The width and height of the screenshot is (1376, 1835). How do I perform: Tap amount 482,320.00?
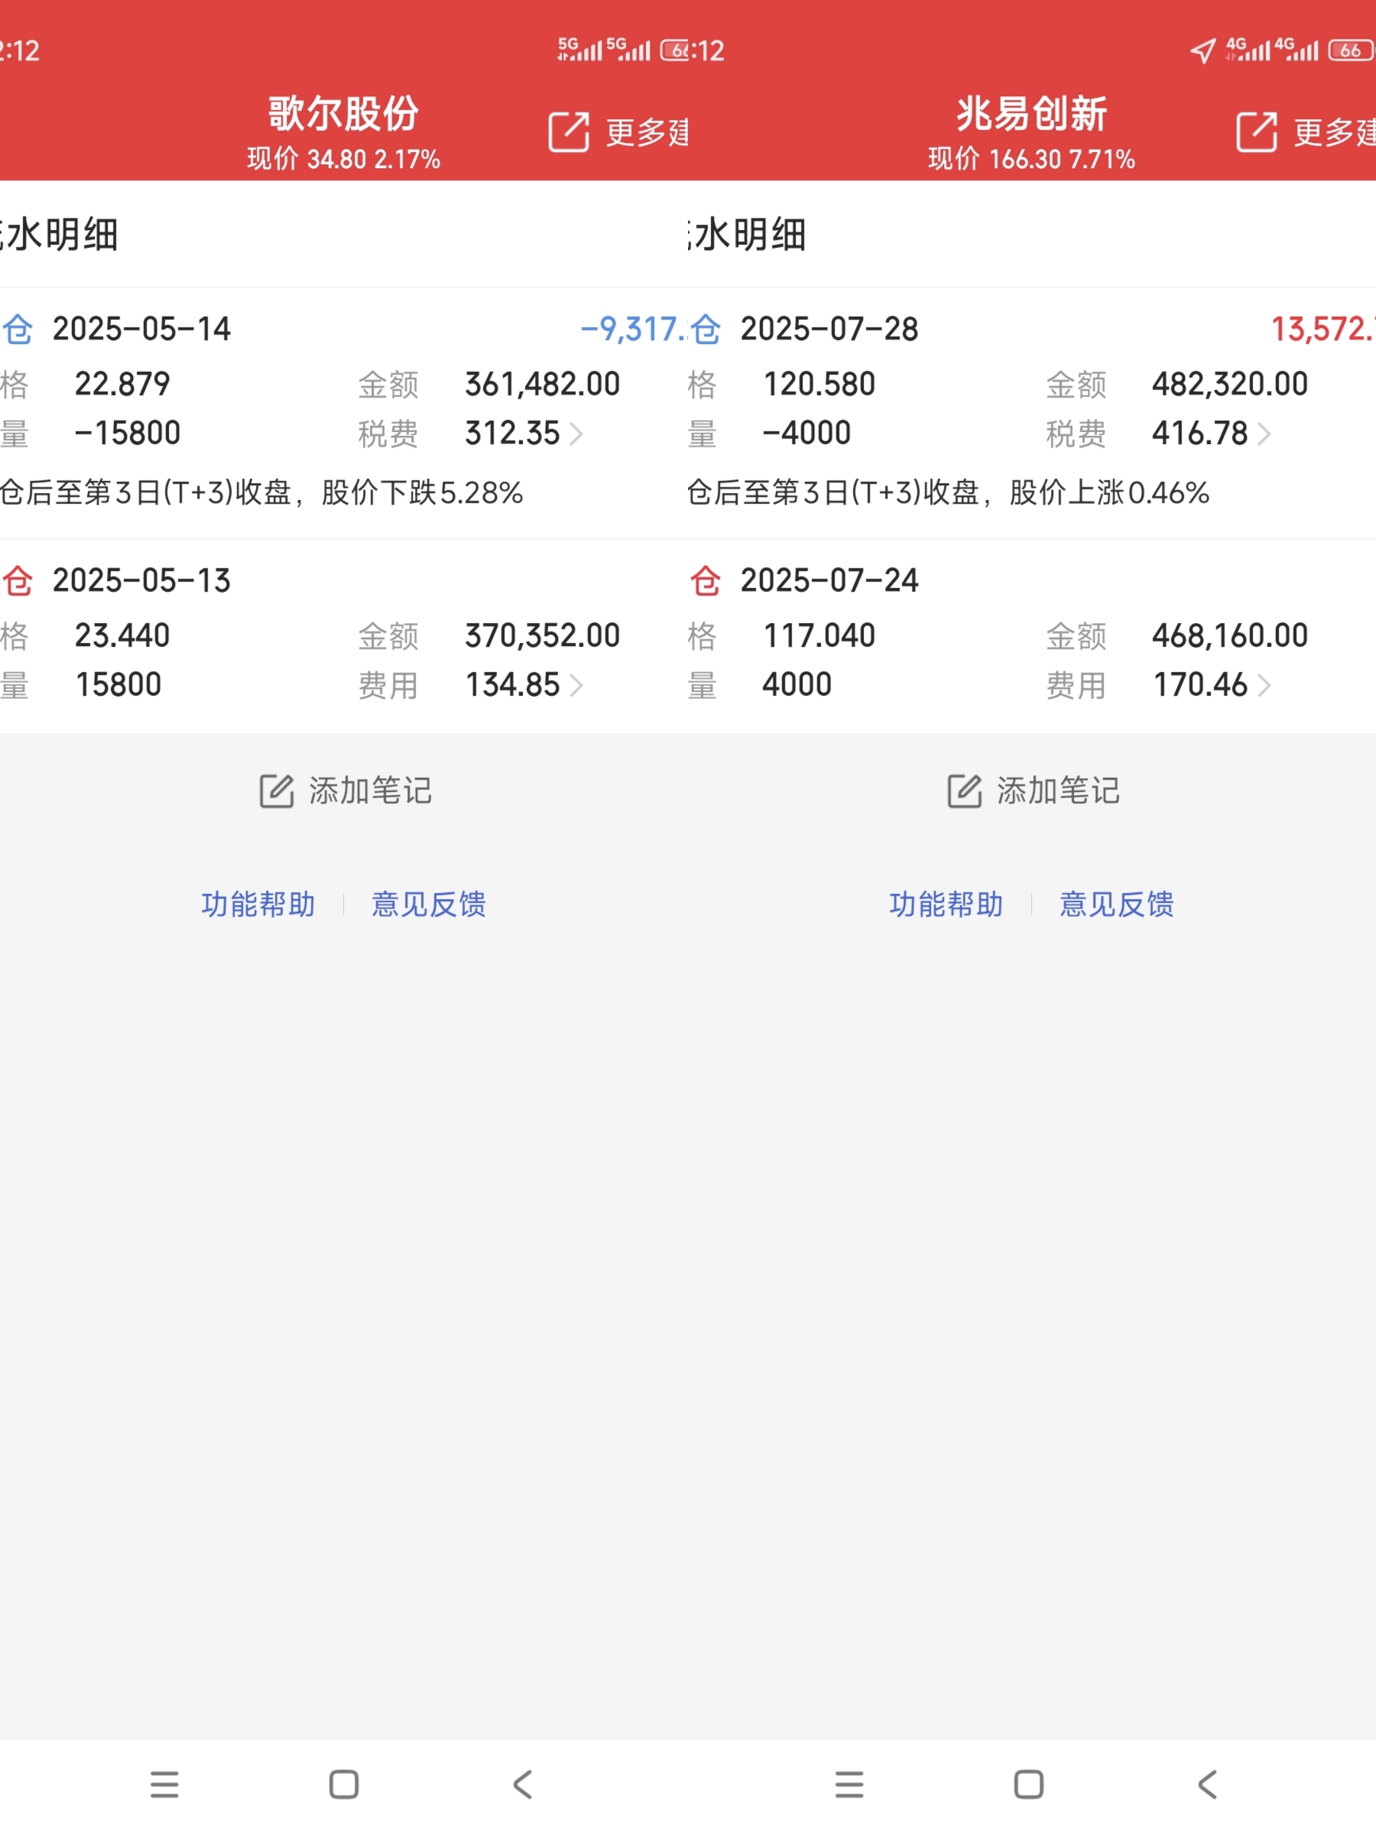[1230, 384]
